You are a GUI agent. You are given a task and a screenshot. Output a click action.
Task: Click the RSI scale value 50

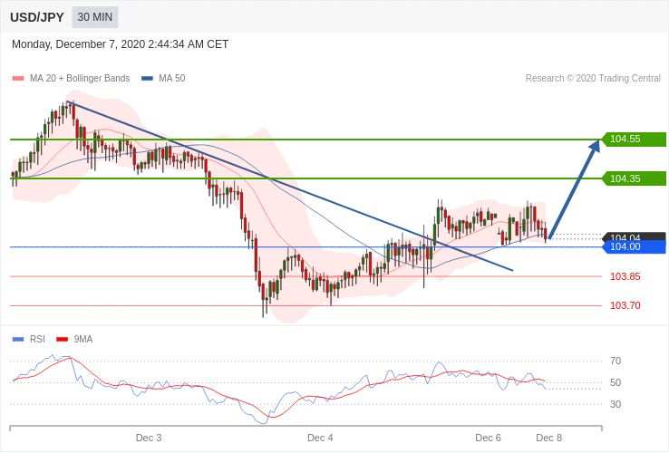[x=616, y=382]
